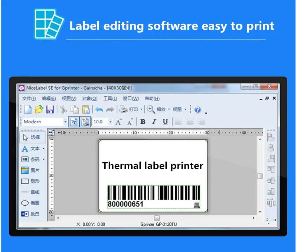Select the 选择 pointer tool
This screenshot has height=252, width=297.
coord(33,137)
